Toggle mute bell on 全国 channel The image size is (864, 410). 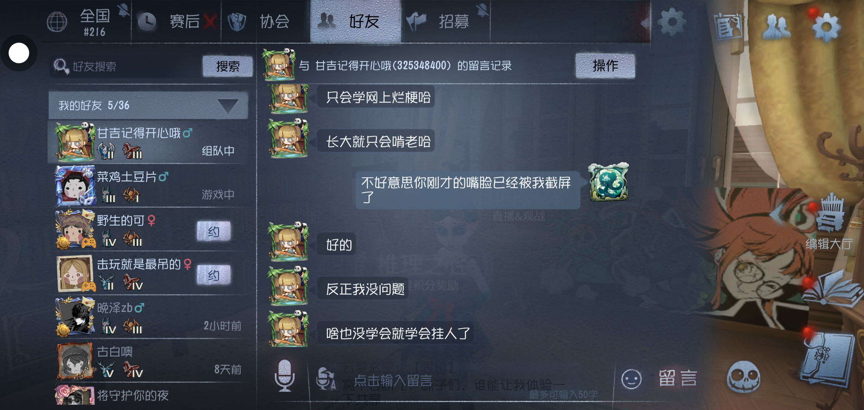coord(123,10)
